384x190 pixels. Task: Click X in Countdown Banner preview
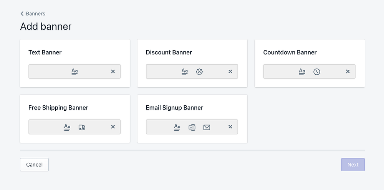pos(348,72)
